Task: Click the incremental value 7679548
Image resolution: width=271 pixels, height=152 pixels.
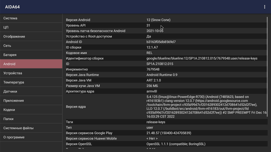Action: pos(153,69)
